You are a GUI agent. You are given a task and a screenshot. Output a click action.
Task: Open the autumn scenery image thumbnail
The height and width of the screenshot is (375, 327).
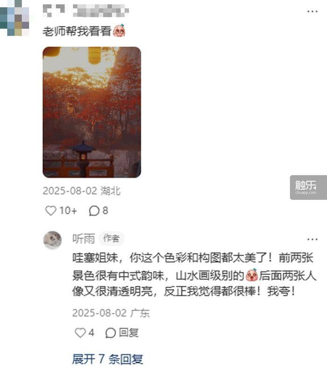(92, 112)
